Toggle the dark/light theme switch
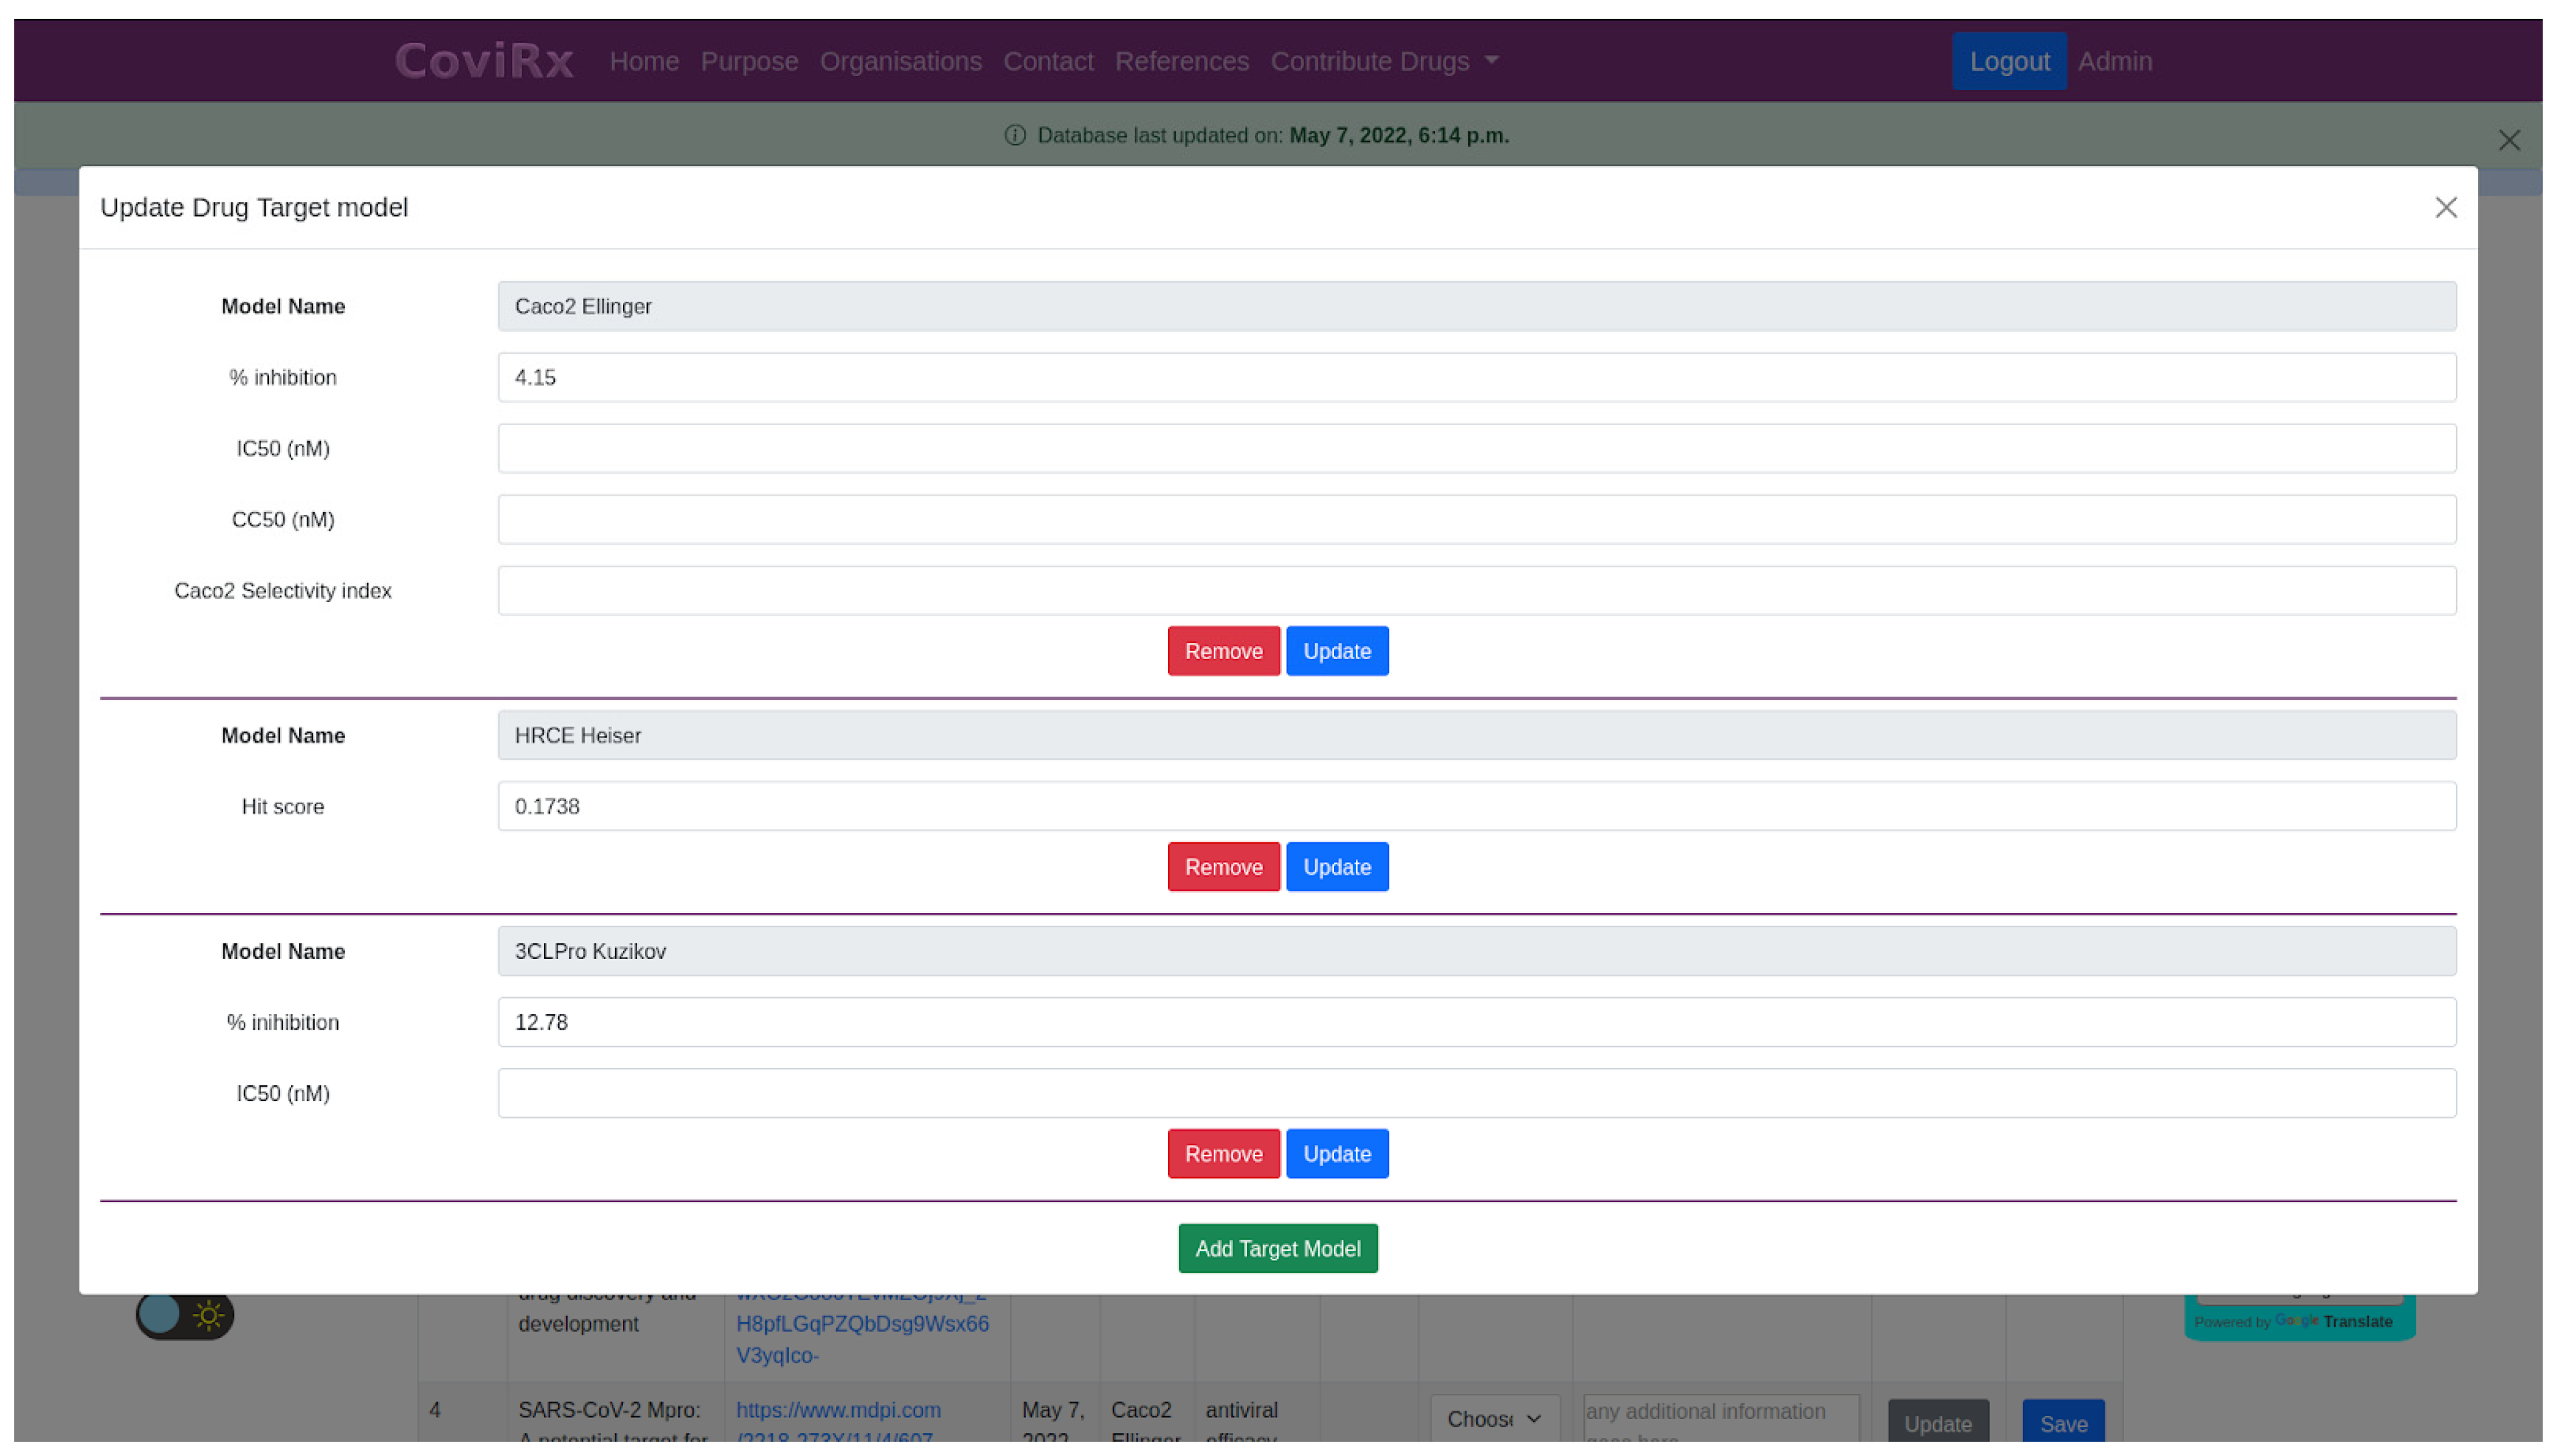The width and height of the screenshot is (2555, 1456). tap(185, 1314)
